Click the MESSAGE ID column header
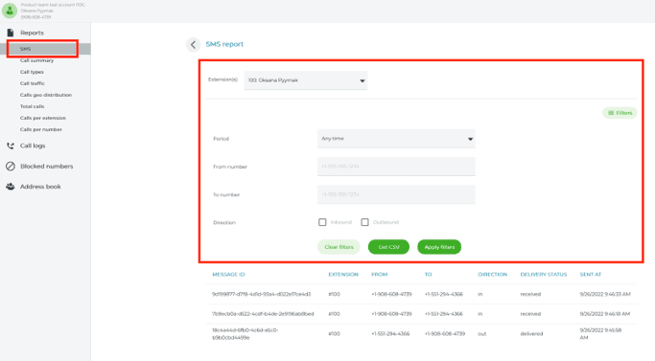655x361 pixels. tap(228, 274)
